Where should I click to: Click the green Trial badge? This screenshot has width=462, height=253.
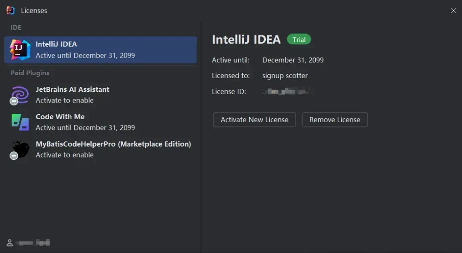(x=299, y=40)
